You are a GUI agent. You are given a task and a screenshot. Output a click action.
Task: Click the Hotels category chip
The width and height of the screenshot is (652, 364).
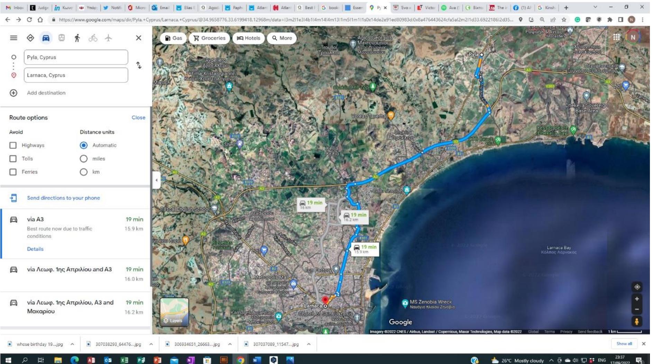tap(248, 38)
